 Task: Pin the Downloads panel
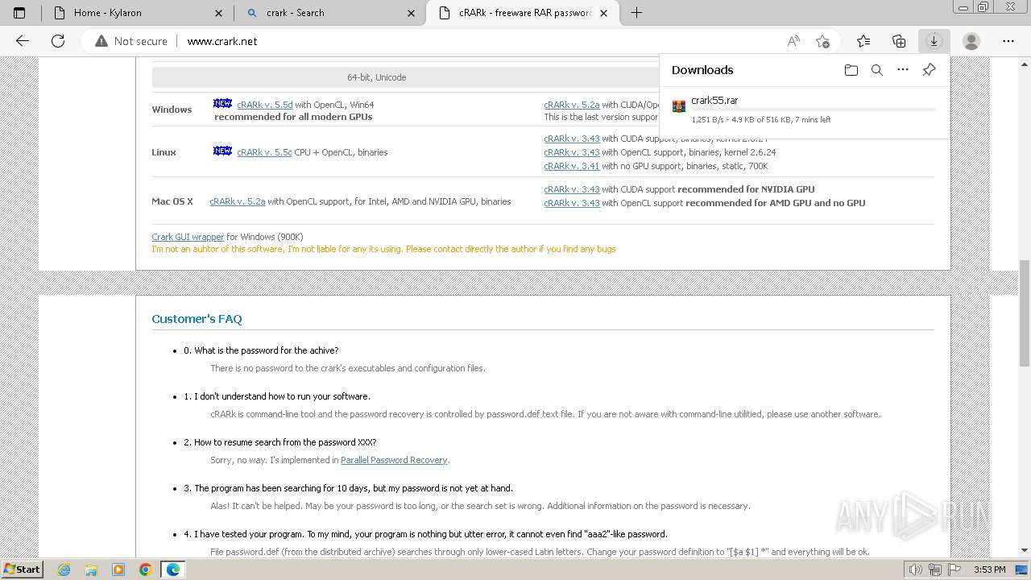pyautogui.click(x=929, y=70)
